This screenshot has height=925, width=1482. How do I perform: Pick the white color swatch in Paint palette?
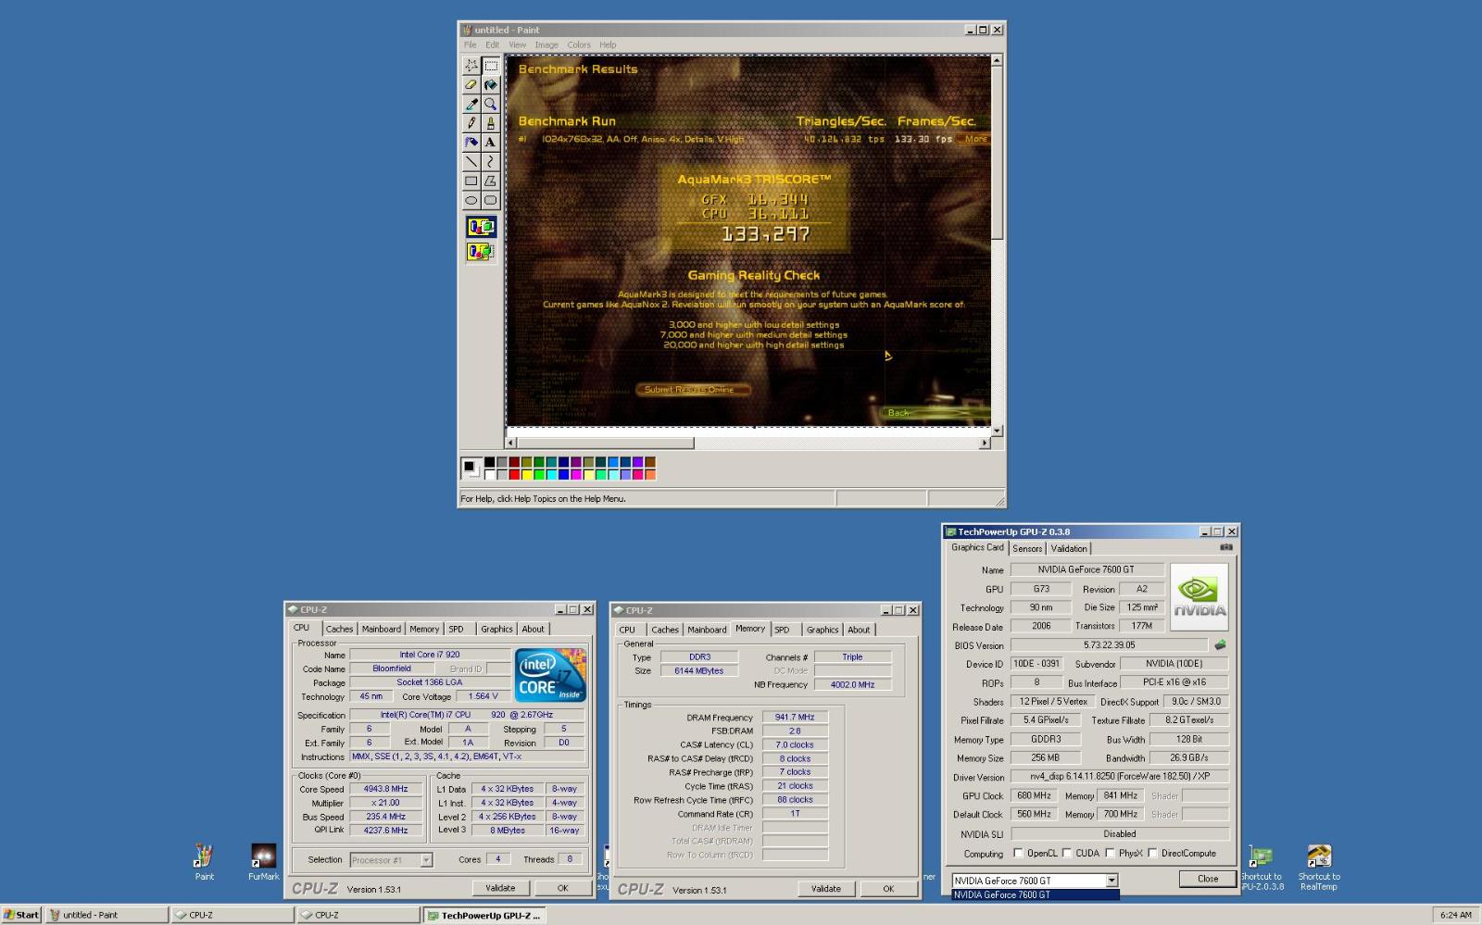point(489,474)
